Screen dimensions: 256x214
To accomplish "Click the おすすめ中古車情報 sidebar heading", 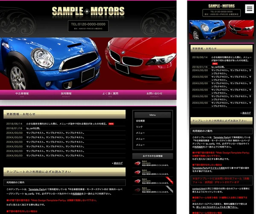I will point(153,156).
